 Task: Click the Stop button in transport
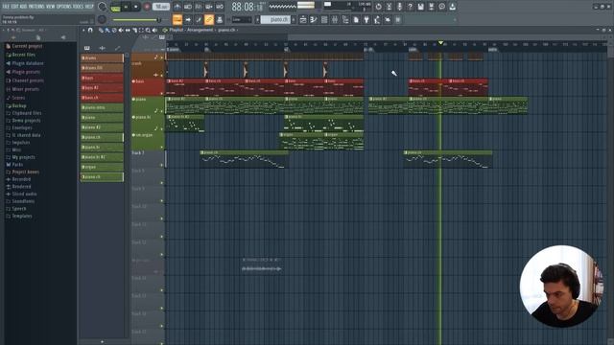point(136,7)
